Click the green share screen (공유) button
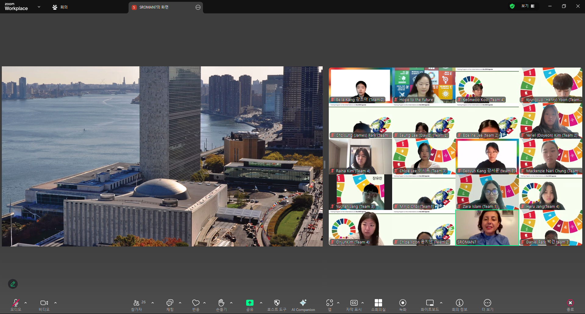The width and height of the screenshot is (585, 314). click(x=250, y=303)
